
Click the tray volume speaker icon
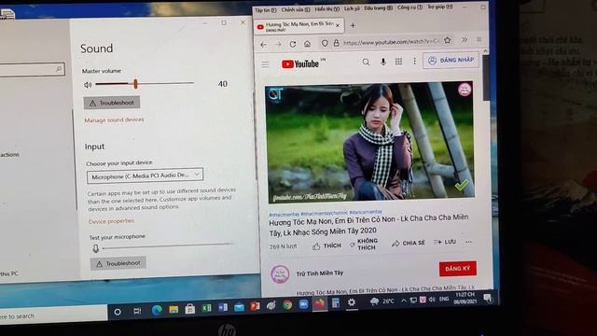(x=432, y=300)
